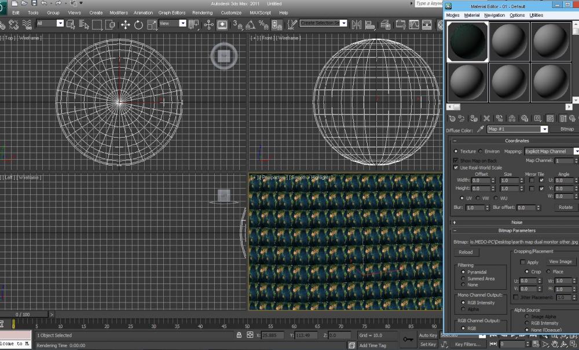
Task: Open the Map #1 name dropdown
Action: 544,129
